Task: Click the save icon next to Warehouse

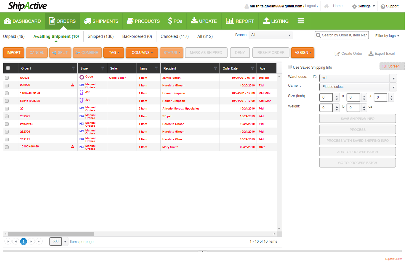Action: 315,77
